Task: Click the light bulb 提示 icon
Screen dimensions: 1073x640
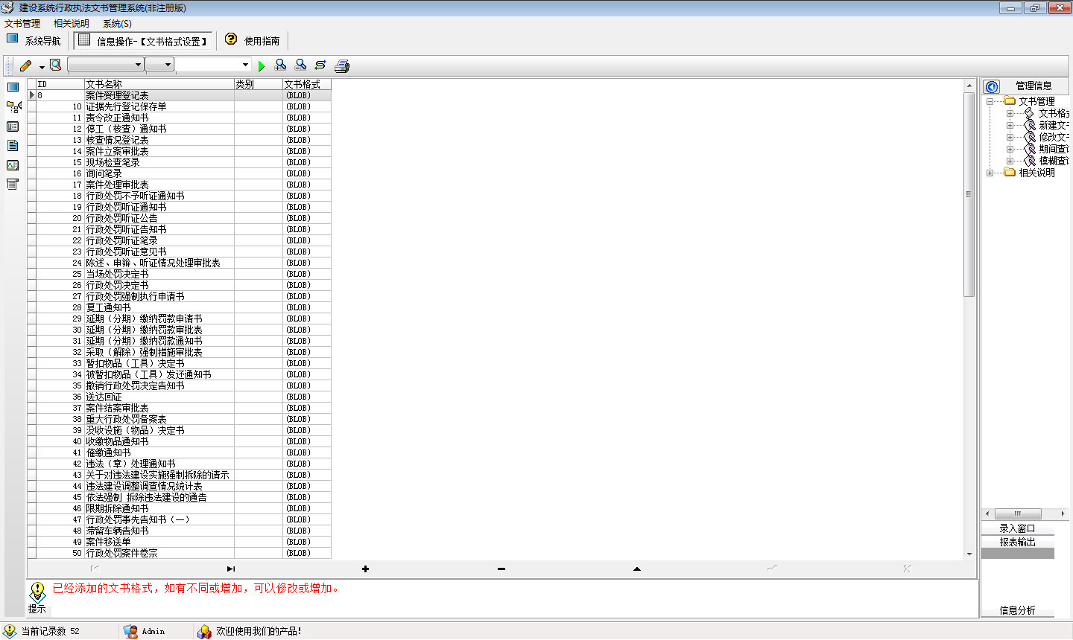Action: [x=37, y=592]
